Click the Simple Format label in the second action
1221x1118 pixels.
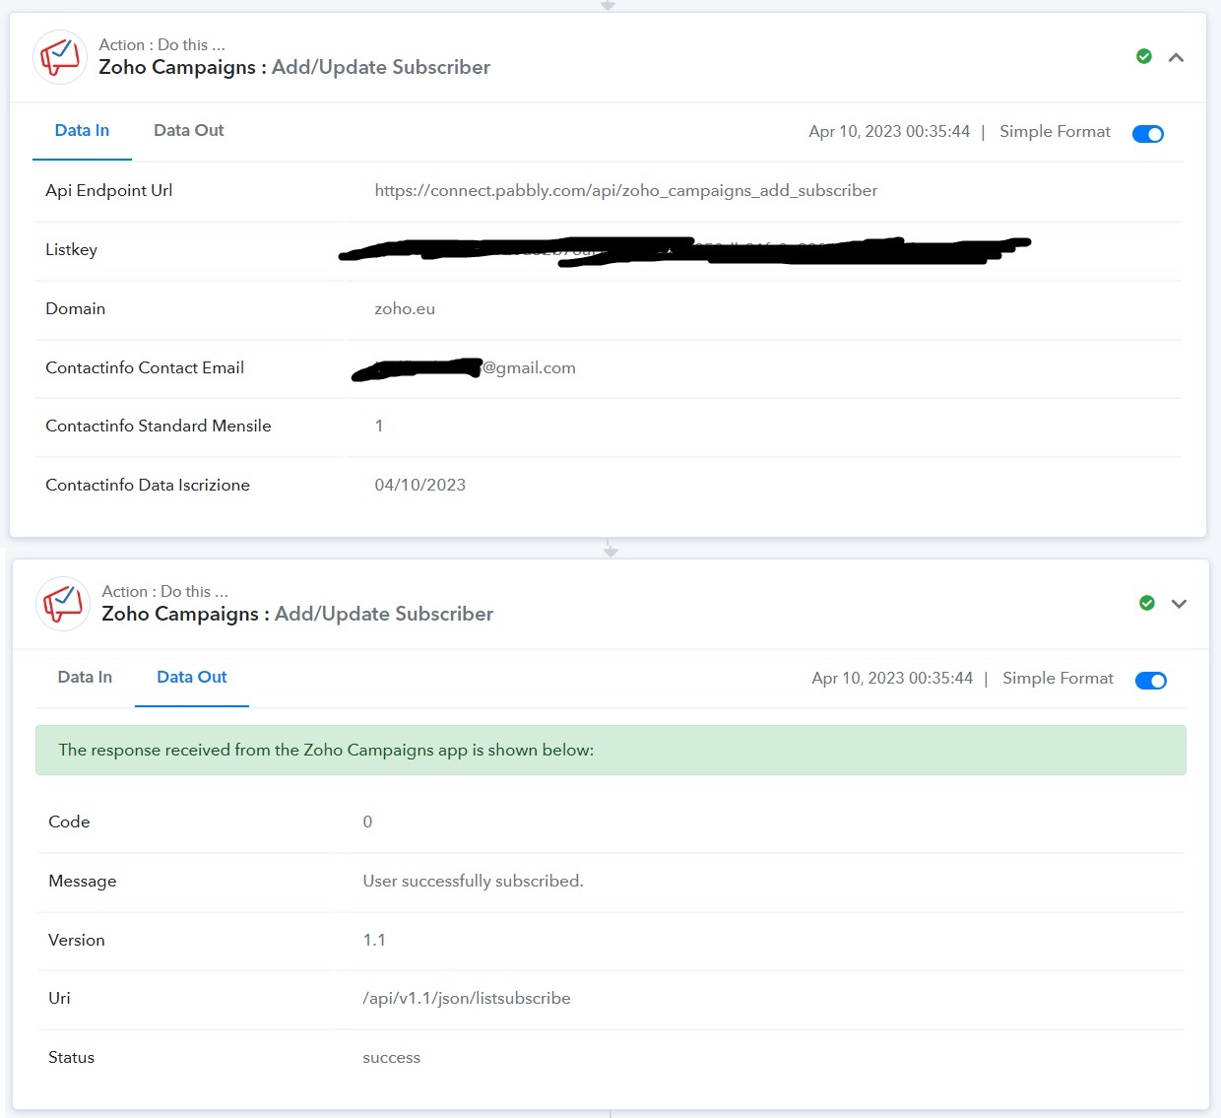[x=1058, y=678]
